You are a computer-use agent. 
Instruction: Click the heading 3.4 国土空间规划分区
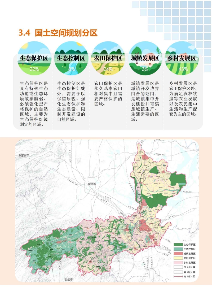58,33
